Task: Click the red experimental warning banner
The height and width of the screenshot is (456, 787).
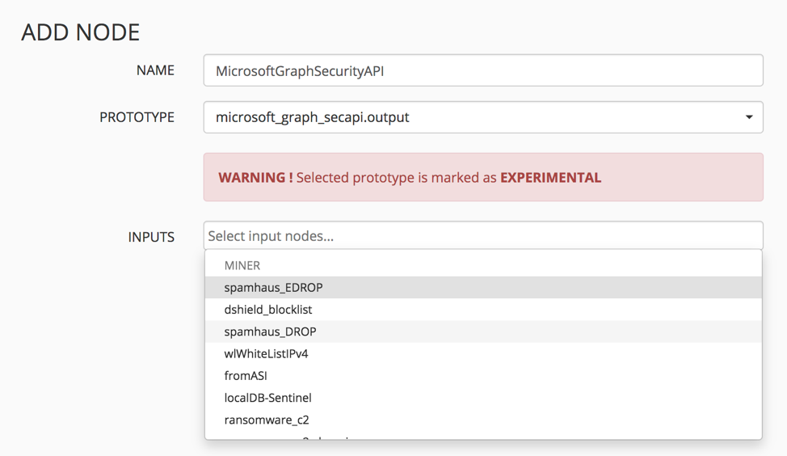Action: [482, 177]
